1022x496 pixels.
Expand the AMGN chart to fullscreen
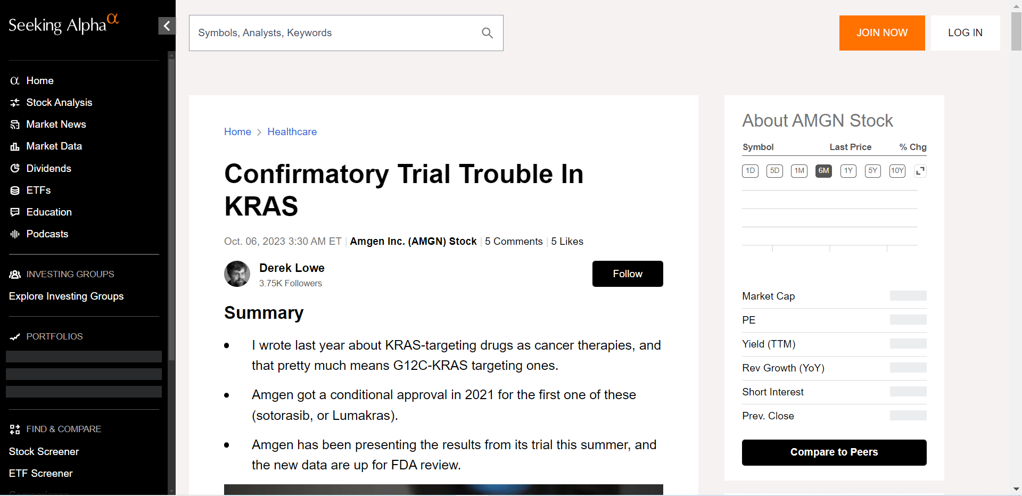[920, 171]
